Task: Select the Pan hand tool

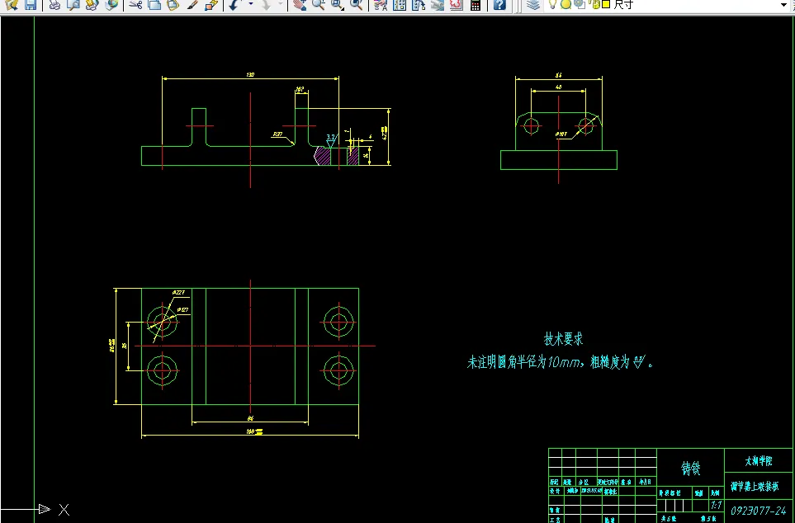Action: [300, 5]
